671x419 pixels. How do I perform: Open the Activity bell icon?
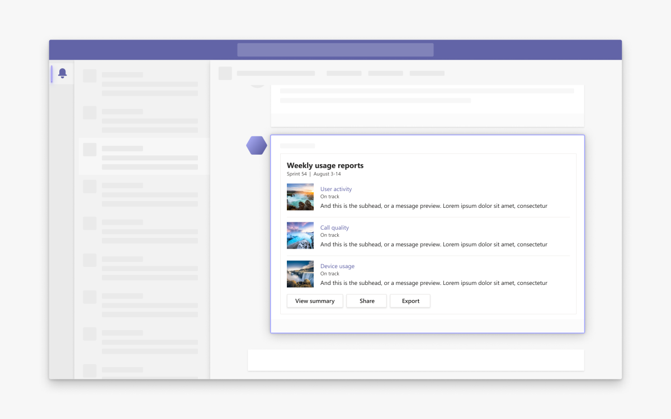pyautogui.click(x=62, y=73)
